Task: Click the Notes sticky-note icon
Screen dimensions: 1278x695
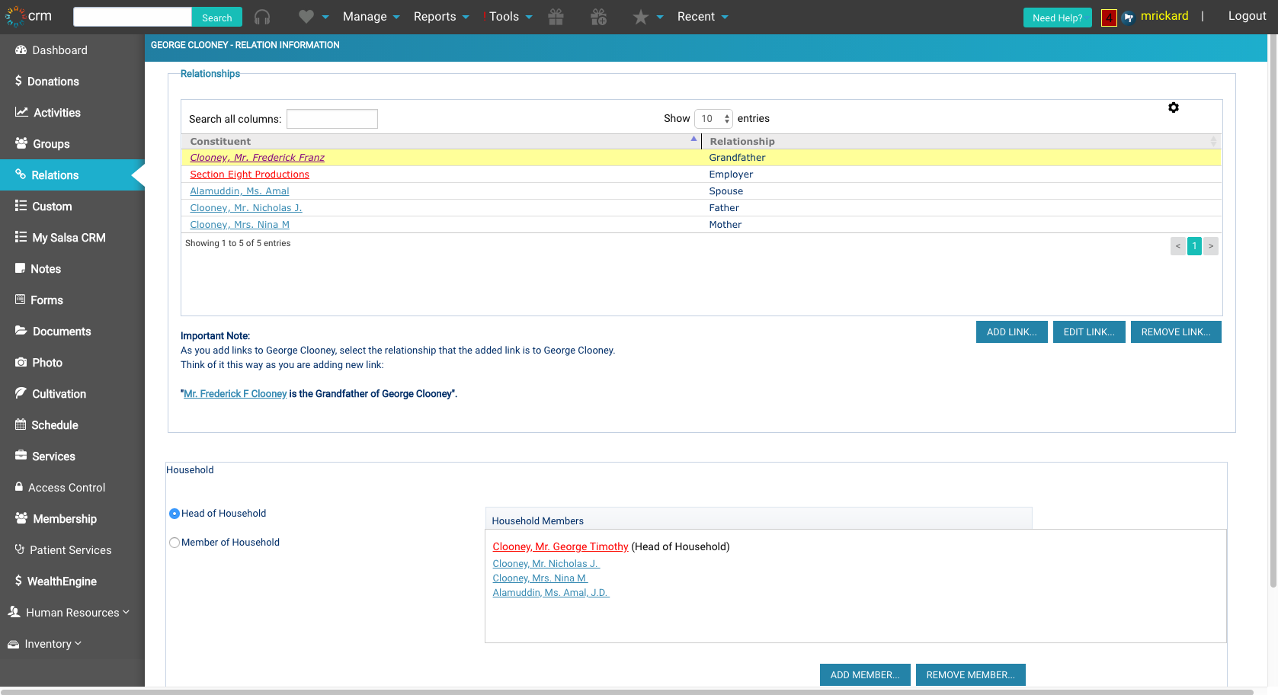Action: pyautogui.click(x=21, y=268)
